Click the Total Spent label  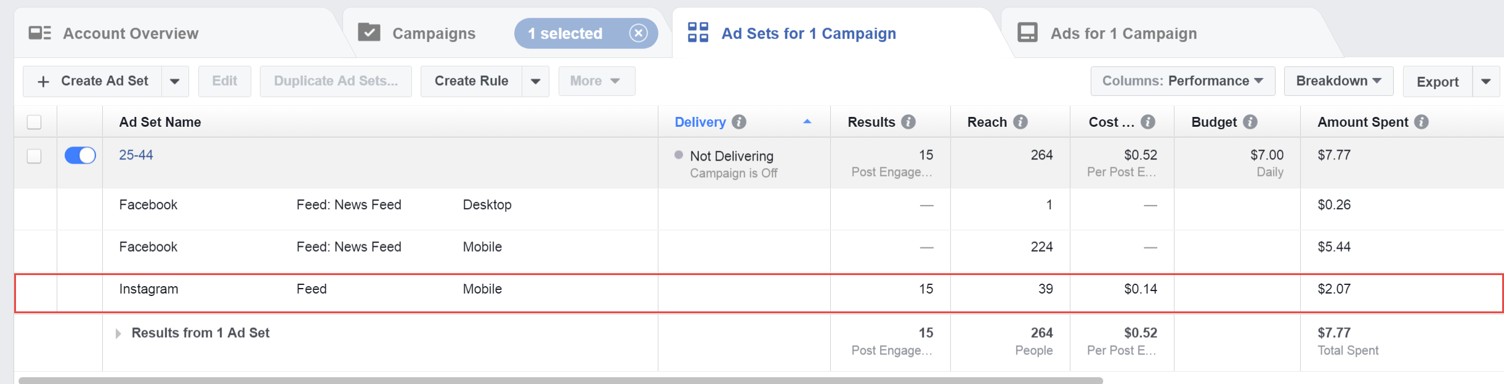pyautogui.click(x=1348, y=351)
